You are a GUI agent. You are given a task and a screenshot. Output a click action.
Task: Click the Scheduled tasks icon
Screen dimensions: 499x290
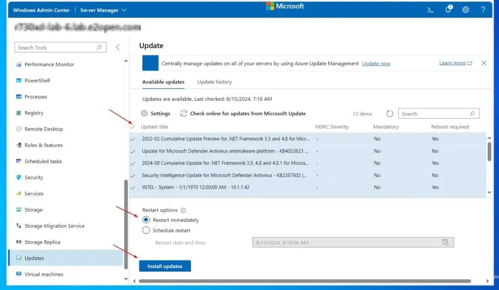click(19, 162)
